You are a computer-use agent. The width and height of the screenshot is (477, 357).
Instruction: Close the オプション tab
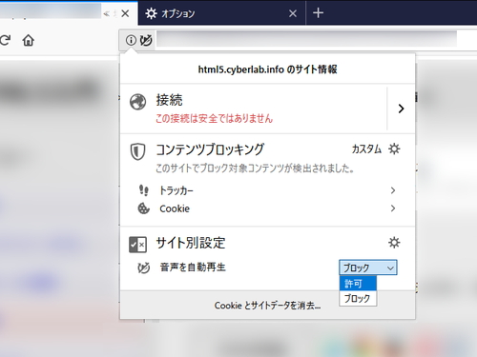[293, 13]
